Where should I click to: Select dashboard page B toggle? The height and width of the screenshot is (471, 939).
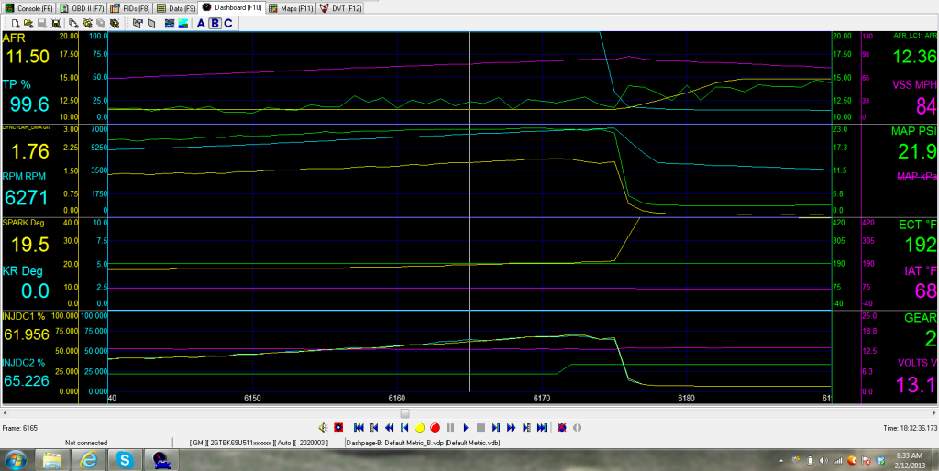point(215,23)
